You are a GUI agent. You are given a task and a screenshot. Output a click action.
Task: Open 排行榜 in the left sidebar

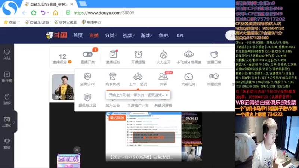(x=7, y=77)
